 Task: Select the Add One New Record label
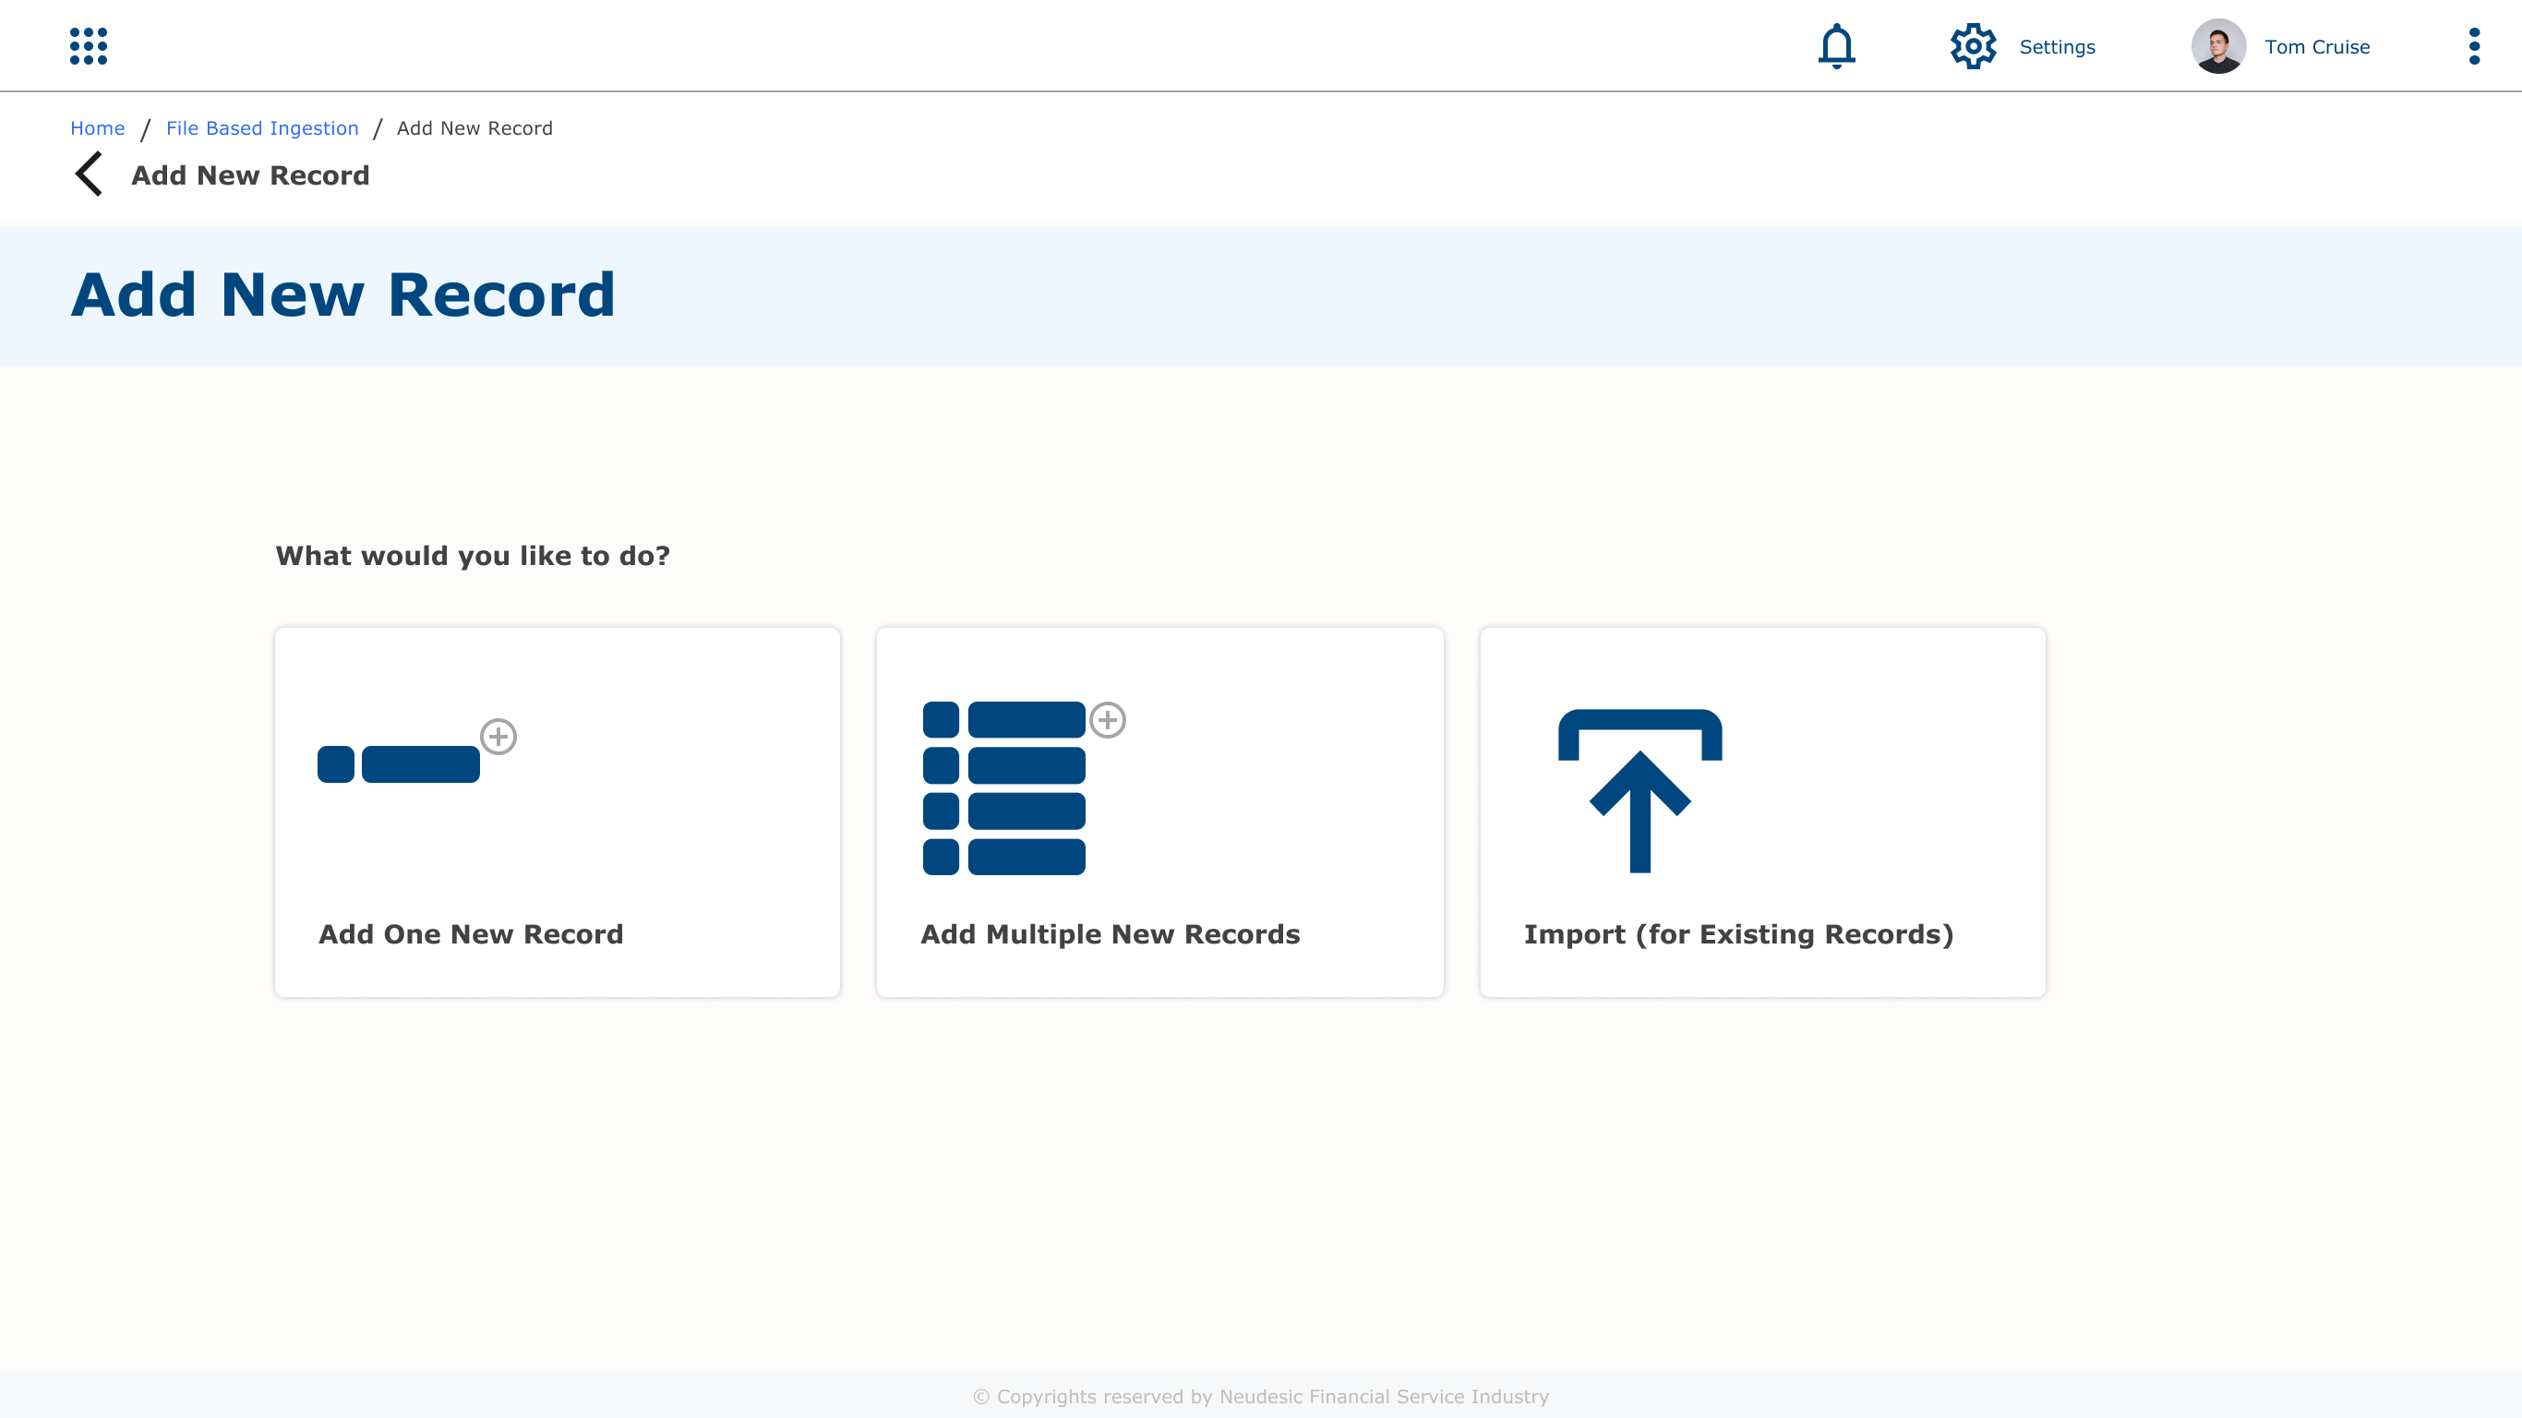(x=471, y=934)
